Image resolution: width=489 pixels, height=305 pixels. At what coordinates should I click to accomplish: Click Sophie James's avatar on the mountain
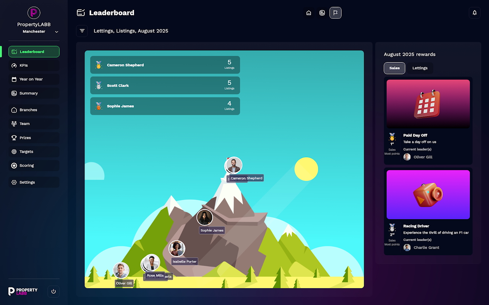click(x=204, y=217)
